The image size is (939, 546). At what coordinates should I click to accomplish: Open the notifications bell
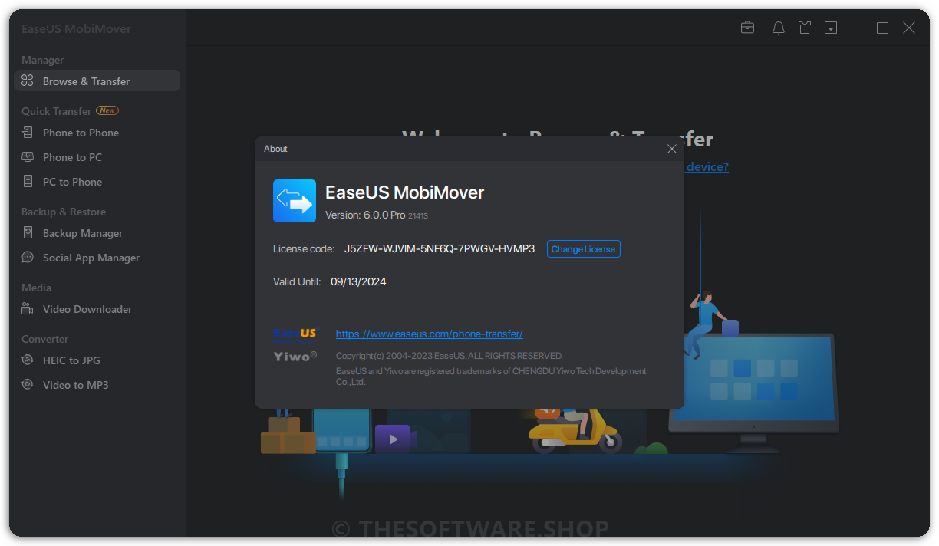point(778,27)
